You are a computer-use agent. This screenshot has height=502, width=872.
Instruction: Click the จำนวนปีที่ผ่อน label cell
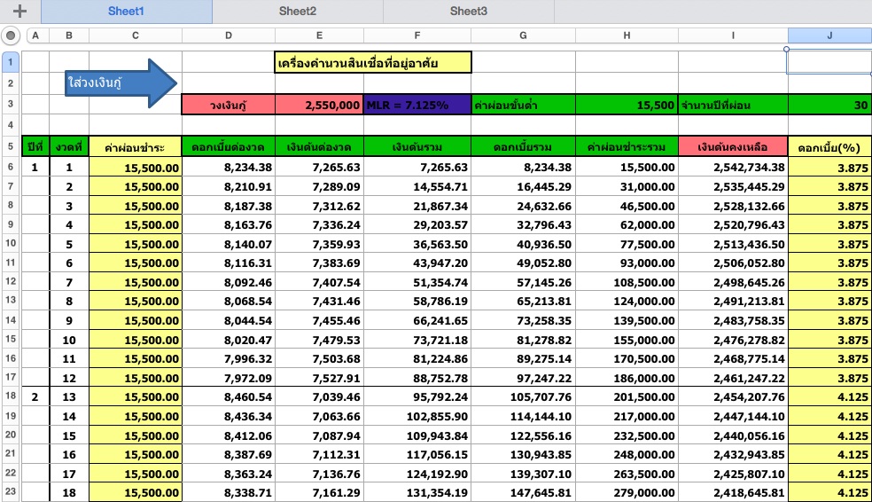733,105
